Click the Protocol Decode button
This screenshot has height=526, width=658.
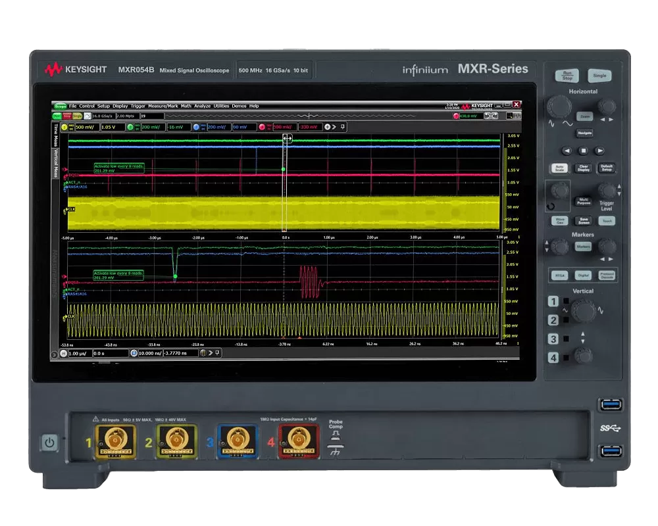point(607,275)
